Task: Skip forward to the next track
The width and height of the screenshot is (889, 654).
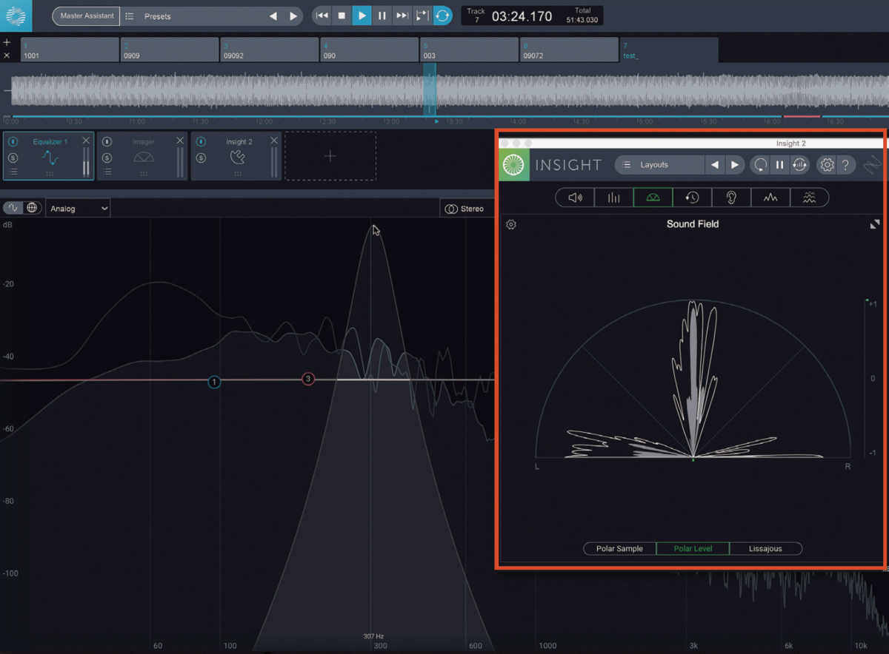Action: tap(402, 16)
